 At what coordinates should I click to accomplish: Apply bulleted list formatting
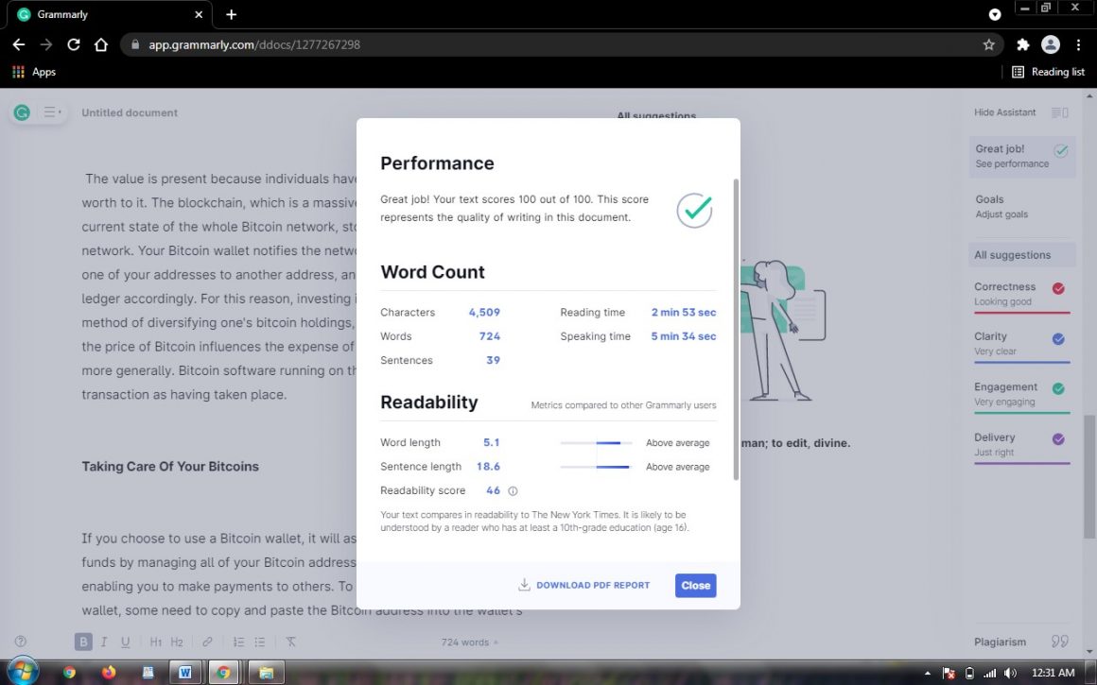click(260, 642)
